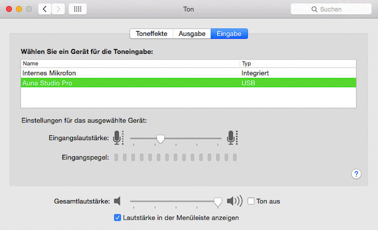Image resolution: width=378 pixels, height=230 pixels.
Task: Go back with the left arrow button
Action: (44, 9)
